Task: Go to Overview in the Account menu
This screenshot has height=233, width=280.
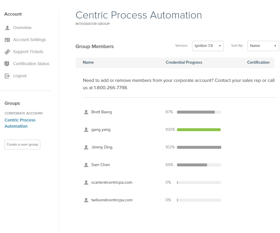Action: coord(22,28)
